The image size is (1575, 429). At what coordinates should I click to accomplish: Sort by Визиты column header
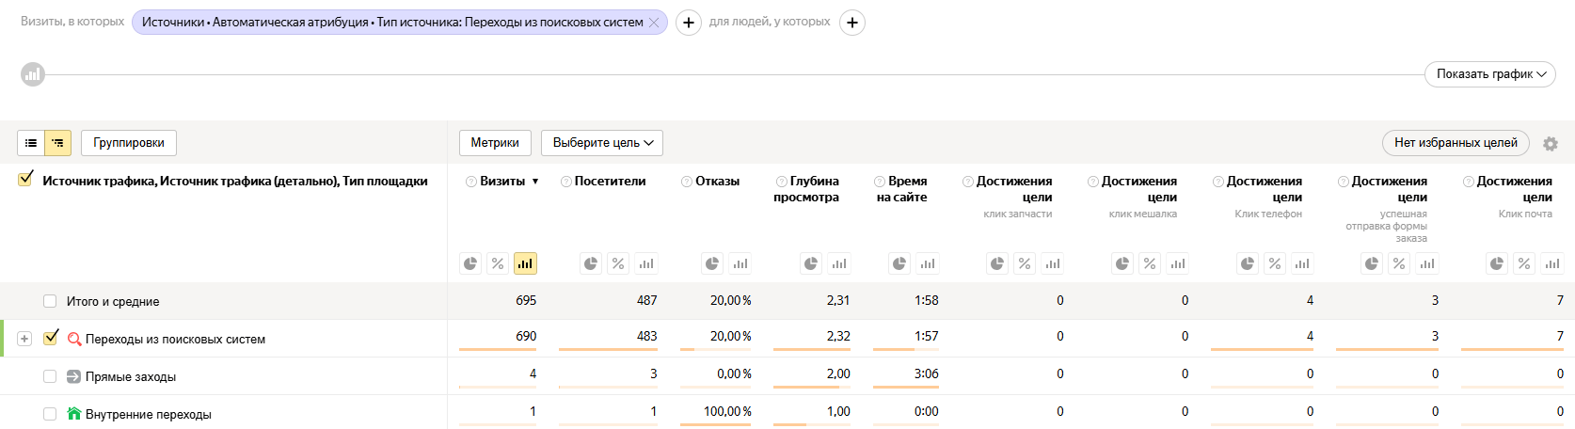(x=502, y=182)
